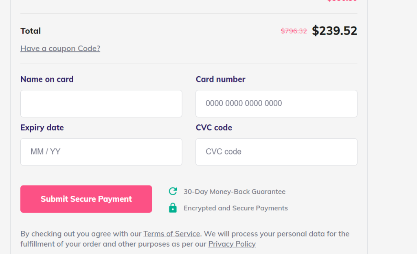This screenshot has width=417, height=254.
Task: Submit Secure Payment with the pink button
Action: [86, 199]
